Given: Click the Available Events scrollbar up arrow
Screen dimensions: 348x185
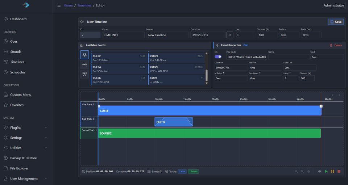Looking at the screenshot, I should coord(207,53).
